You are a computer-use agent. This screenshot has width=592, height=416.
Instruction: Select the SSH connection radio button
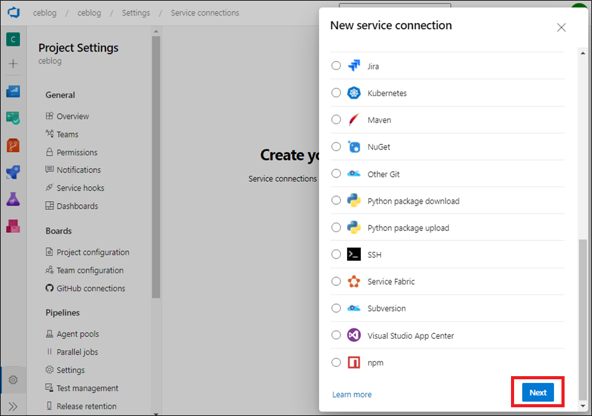(336, 254)
